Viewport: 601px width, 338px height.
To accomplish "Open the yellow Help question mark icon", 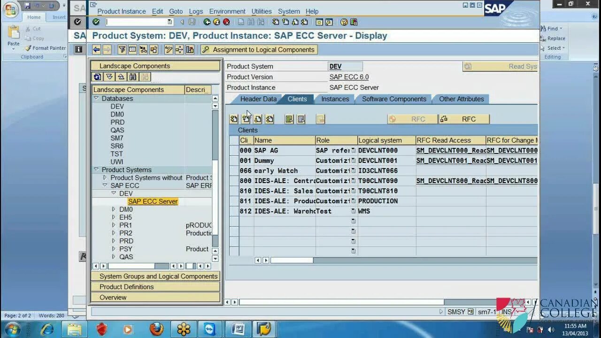I will (344, 22).
